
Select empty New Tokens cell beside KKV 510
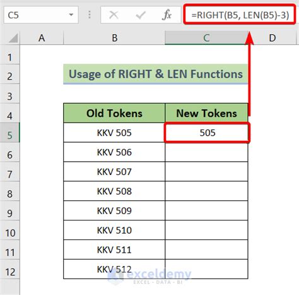click(206, 230)
